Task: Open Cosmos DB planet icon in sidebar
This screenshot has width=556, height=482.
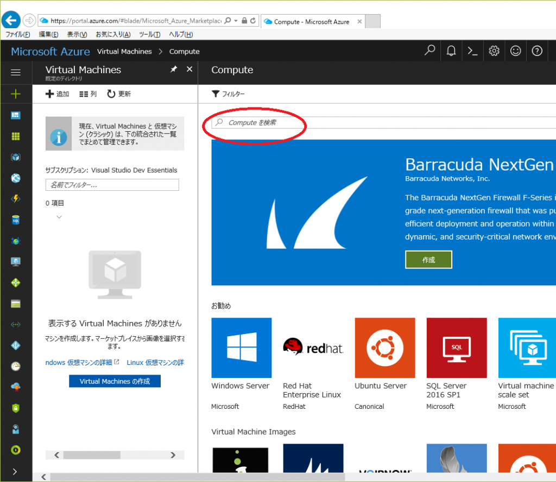Action: (x=16, y=241)
